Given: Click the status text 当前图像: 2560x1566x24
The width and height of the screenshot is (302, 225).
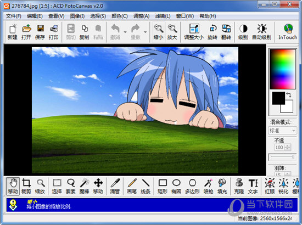Looking at the screenshot, I should tap(265, 218).
